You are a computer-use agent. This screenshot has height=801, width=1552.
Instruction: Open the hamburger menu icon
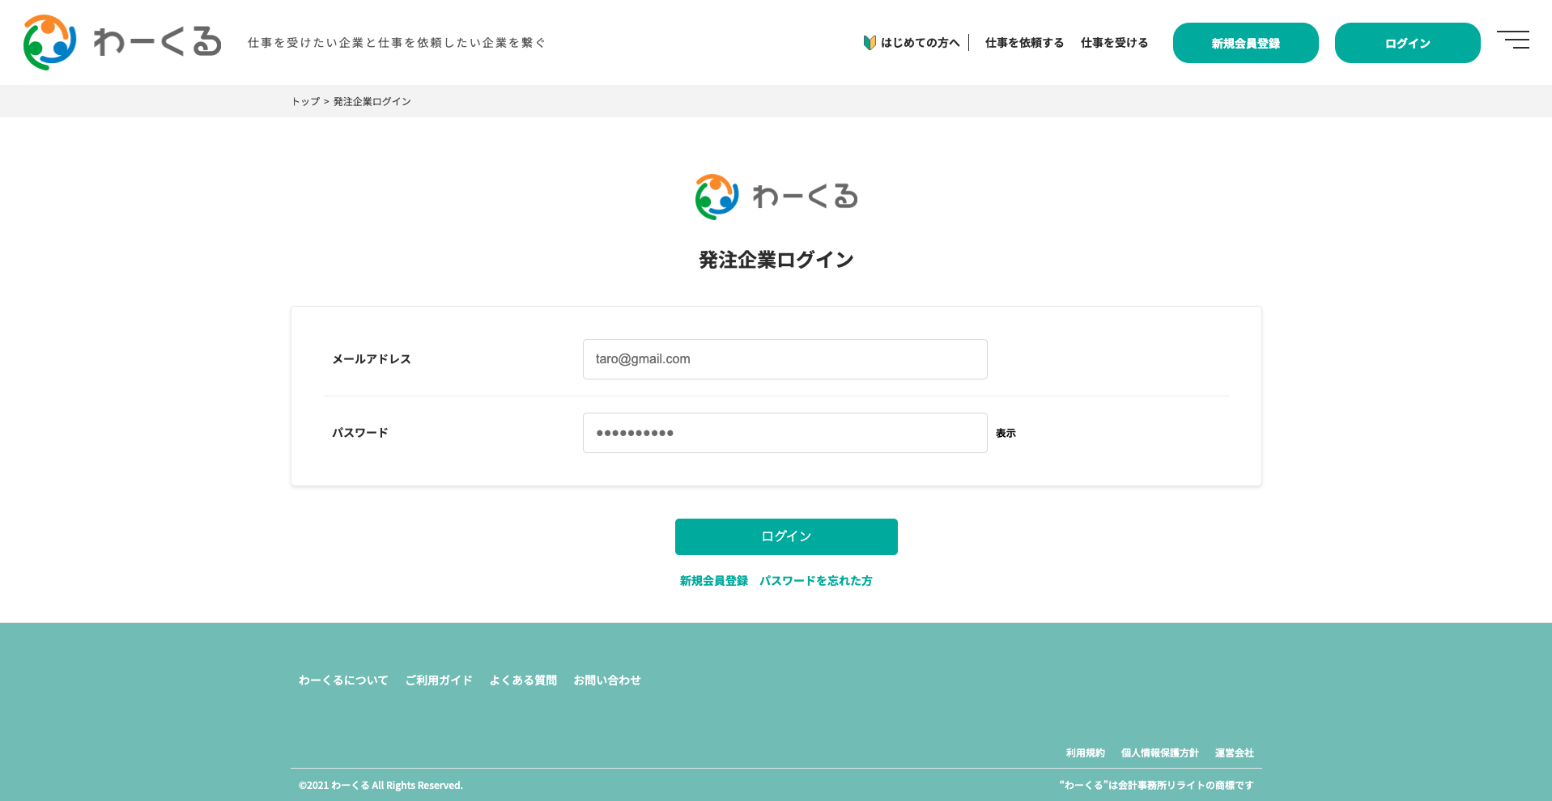point(1512,40)
